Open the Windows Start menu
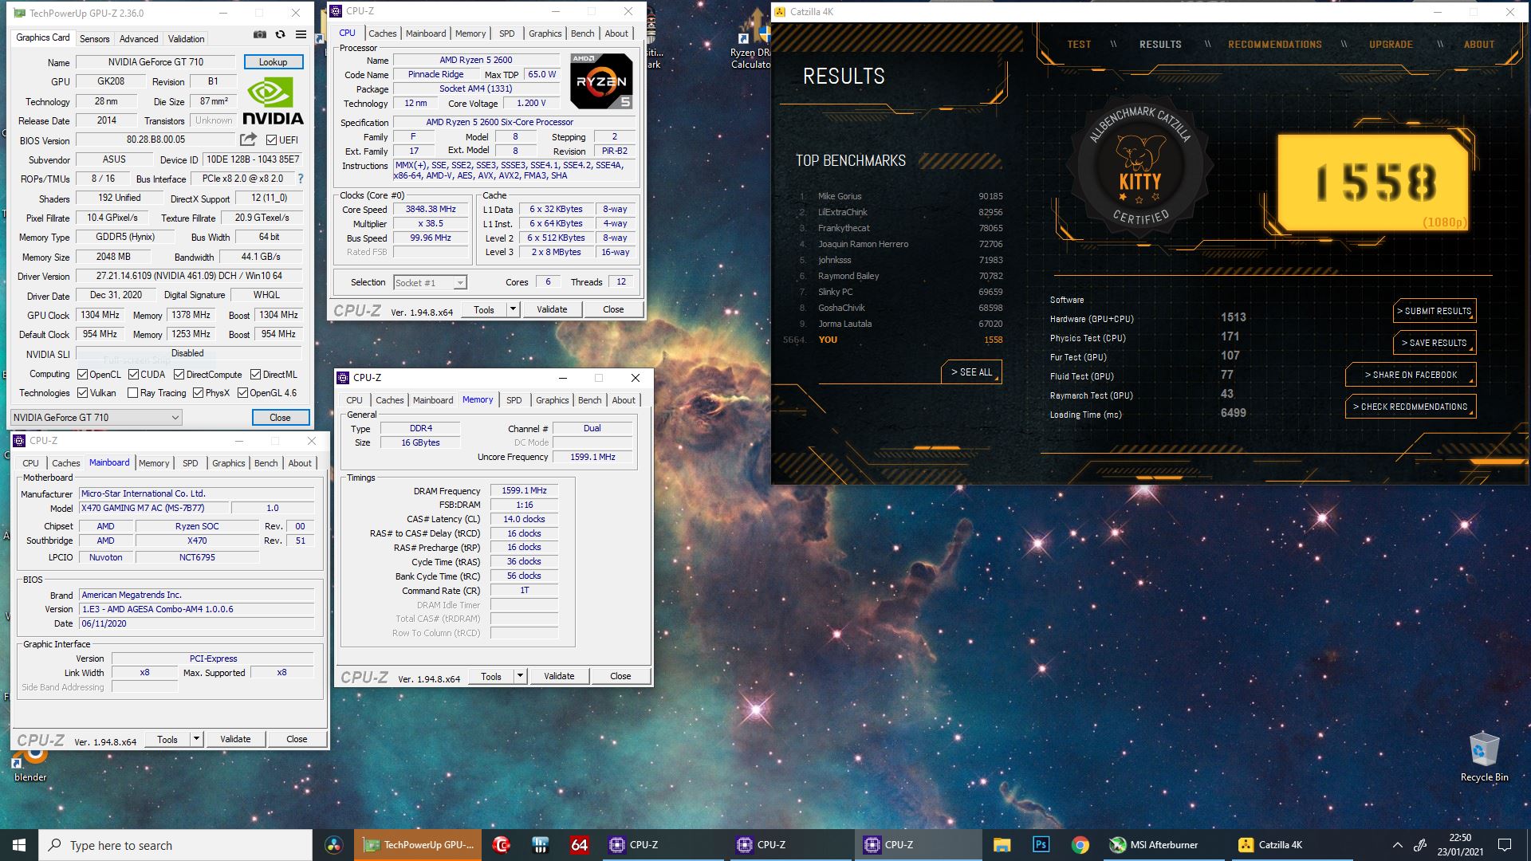This screenshot has width=1531, height=861. (19, 845)
